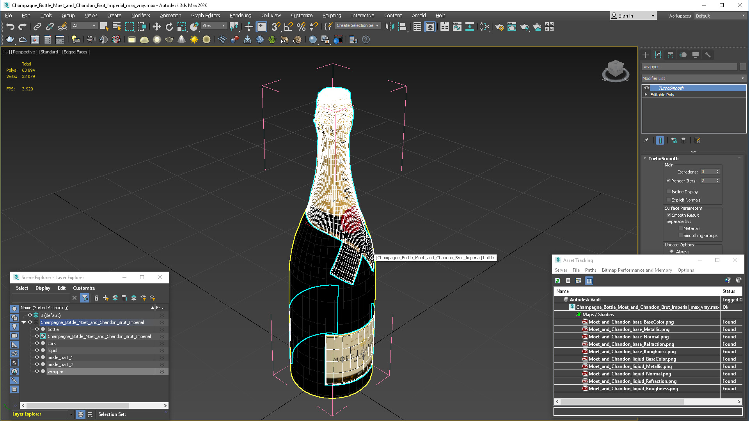Open the Scripting menu
749x421 pixels.
point(332,16)
